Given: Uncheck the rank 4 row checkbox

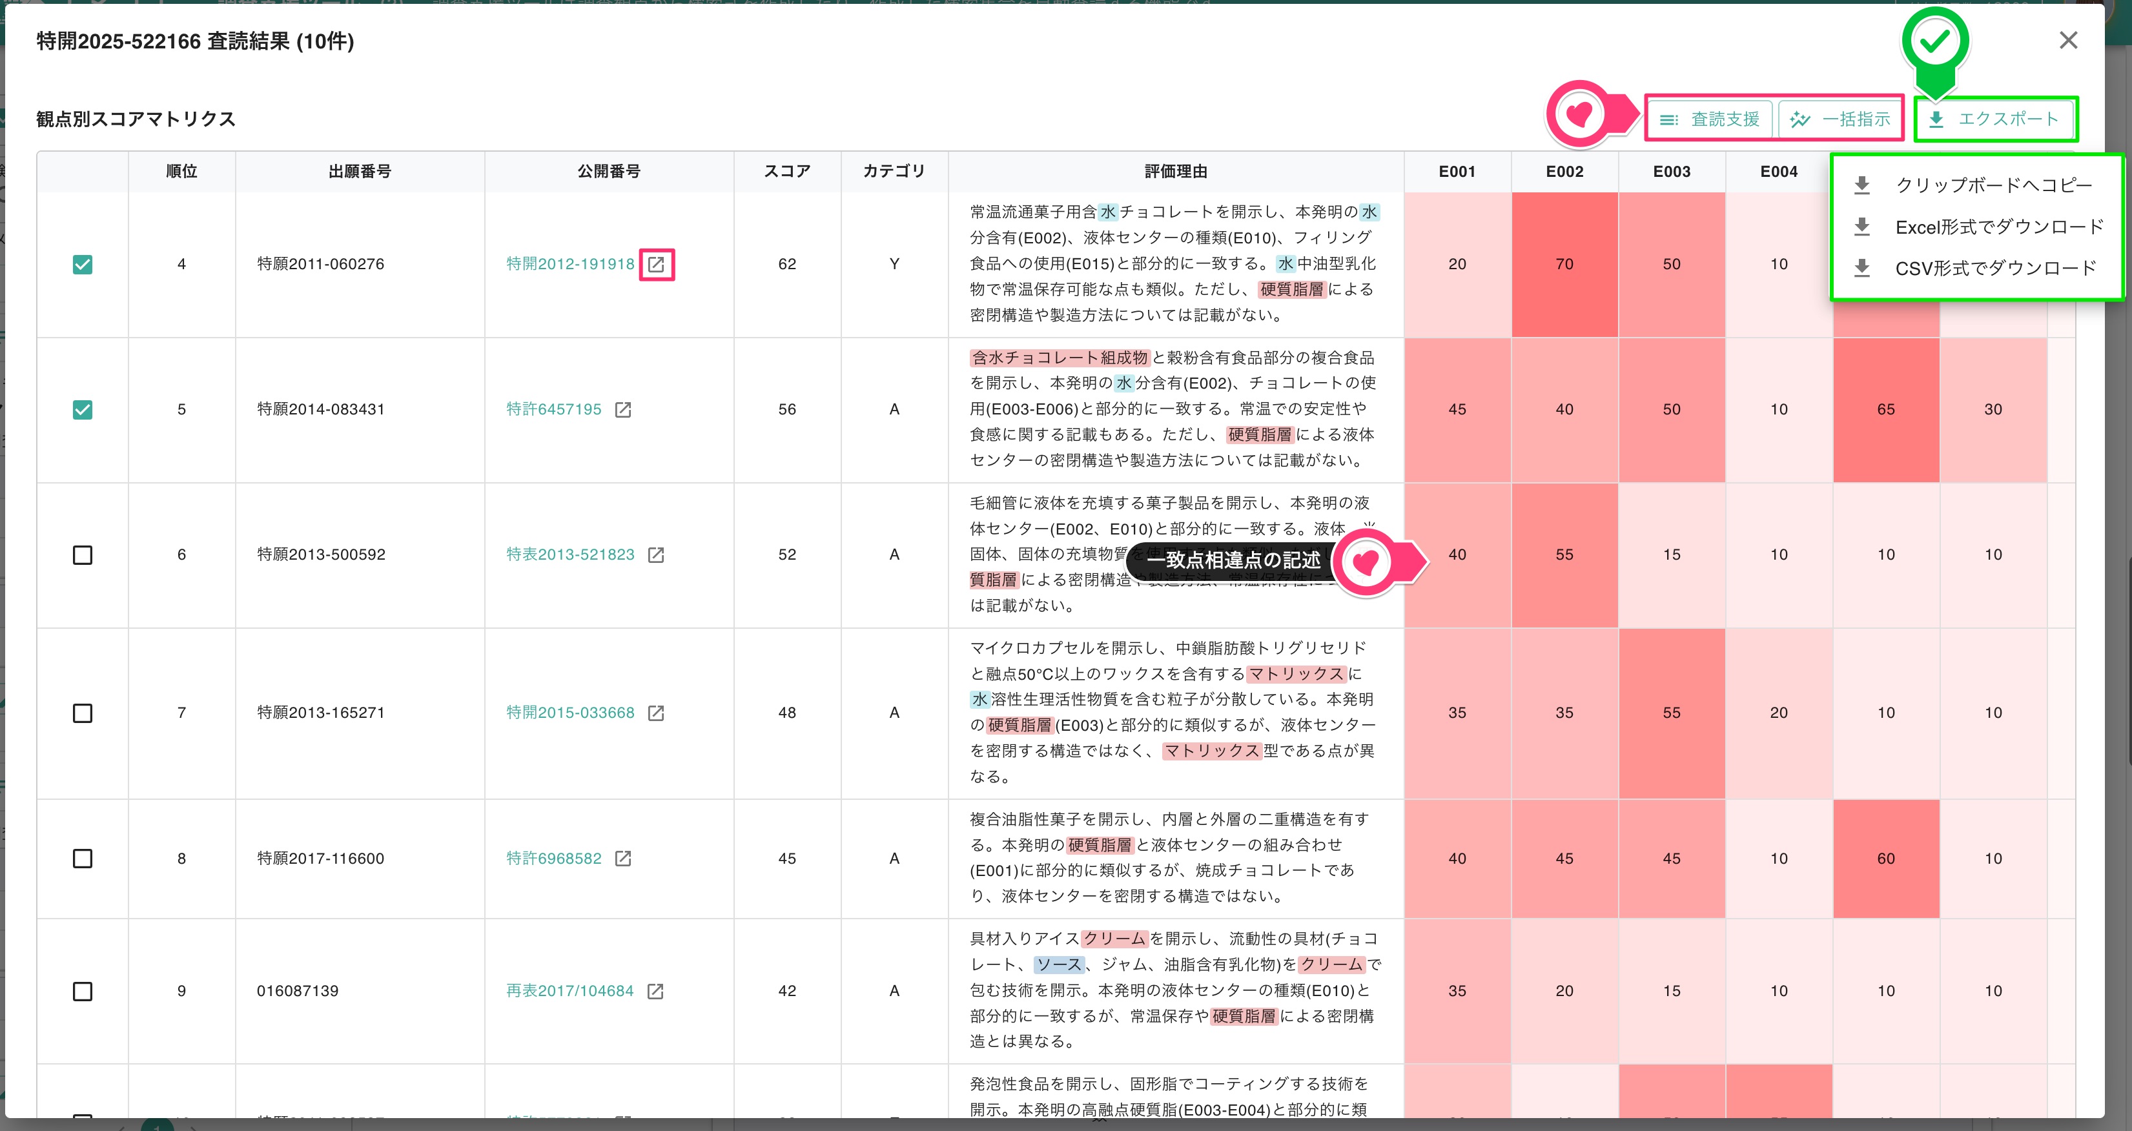Looking at the screenshot, I should coord(83,265).
